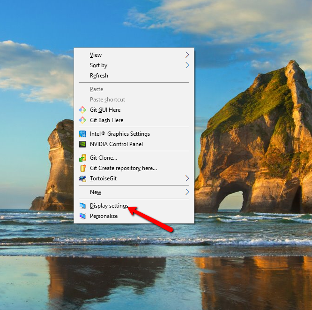Click the Git Bash Here icon
Viewport: 312px width, 310px height.
[82, 120]
